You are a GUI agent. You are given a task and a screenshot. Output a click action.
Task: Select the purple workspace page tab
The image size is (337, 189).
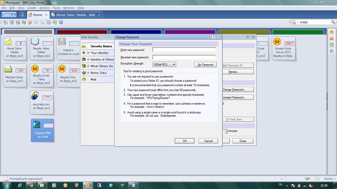coord(190,32)
